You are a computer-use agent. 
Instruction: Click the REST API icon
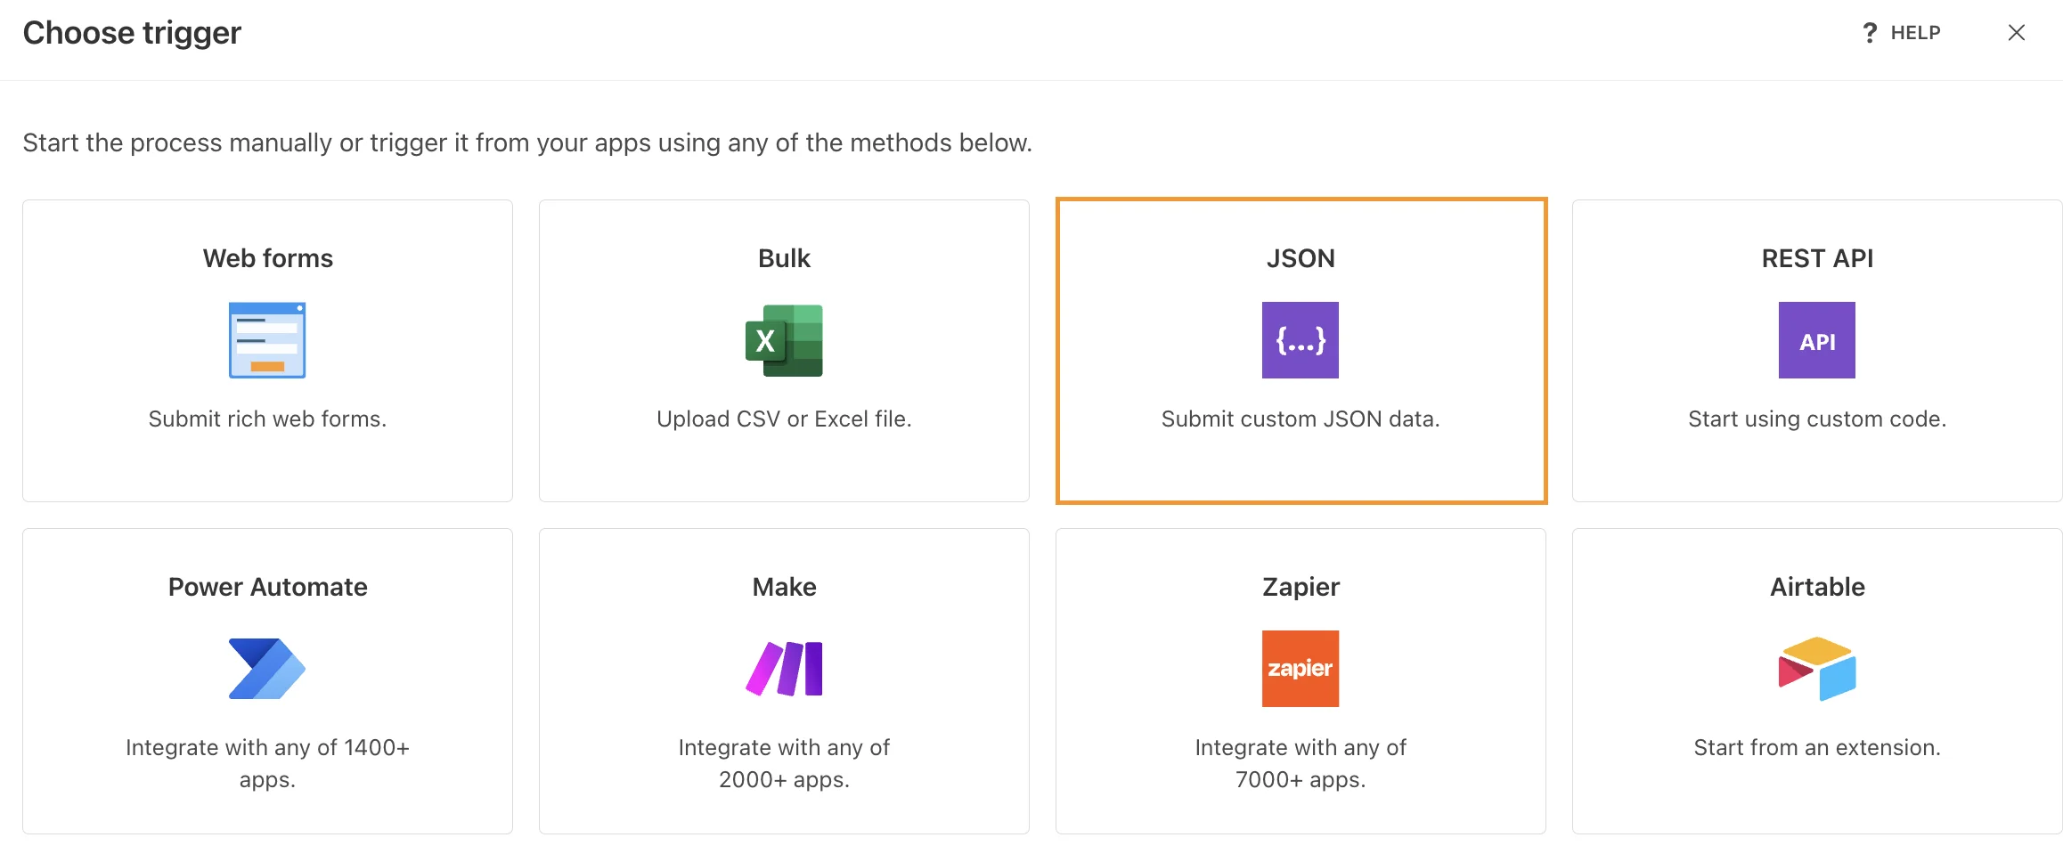1815,339
